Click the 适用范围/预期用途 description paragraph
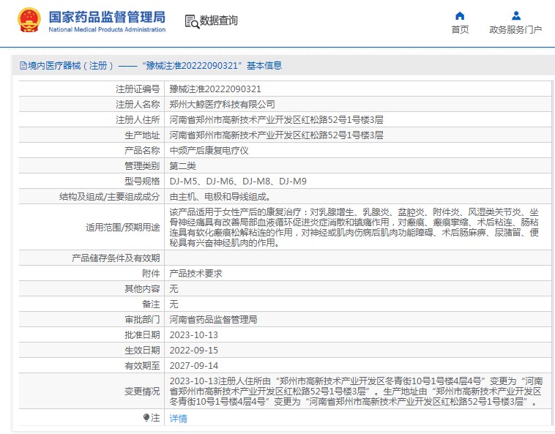This screenshot has width=555, height=434. pyautogui.click(x=354, y=227)
